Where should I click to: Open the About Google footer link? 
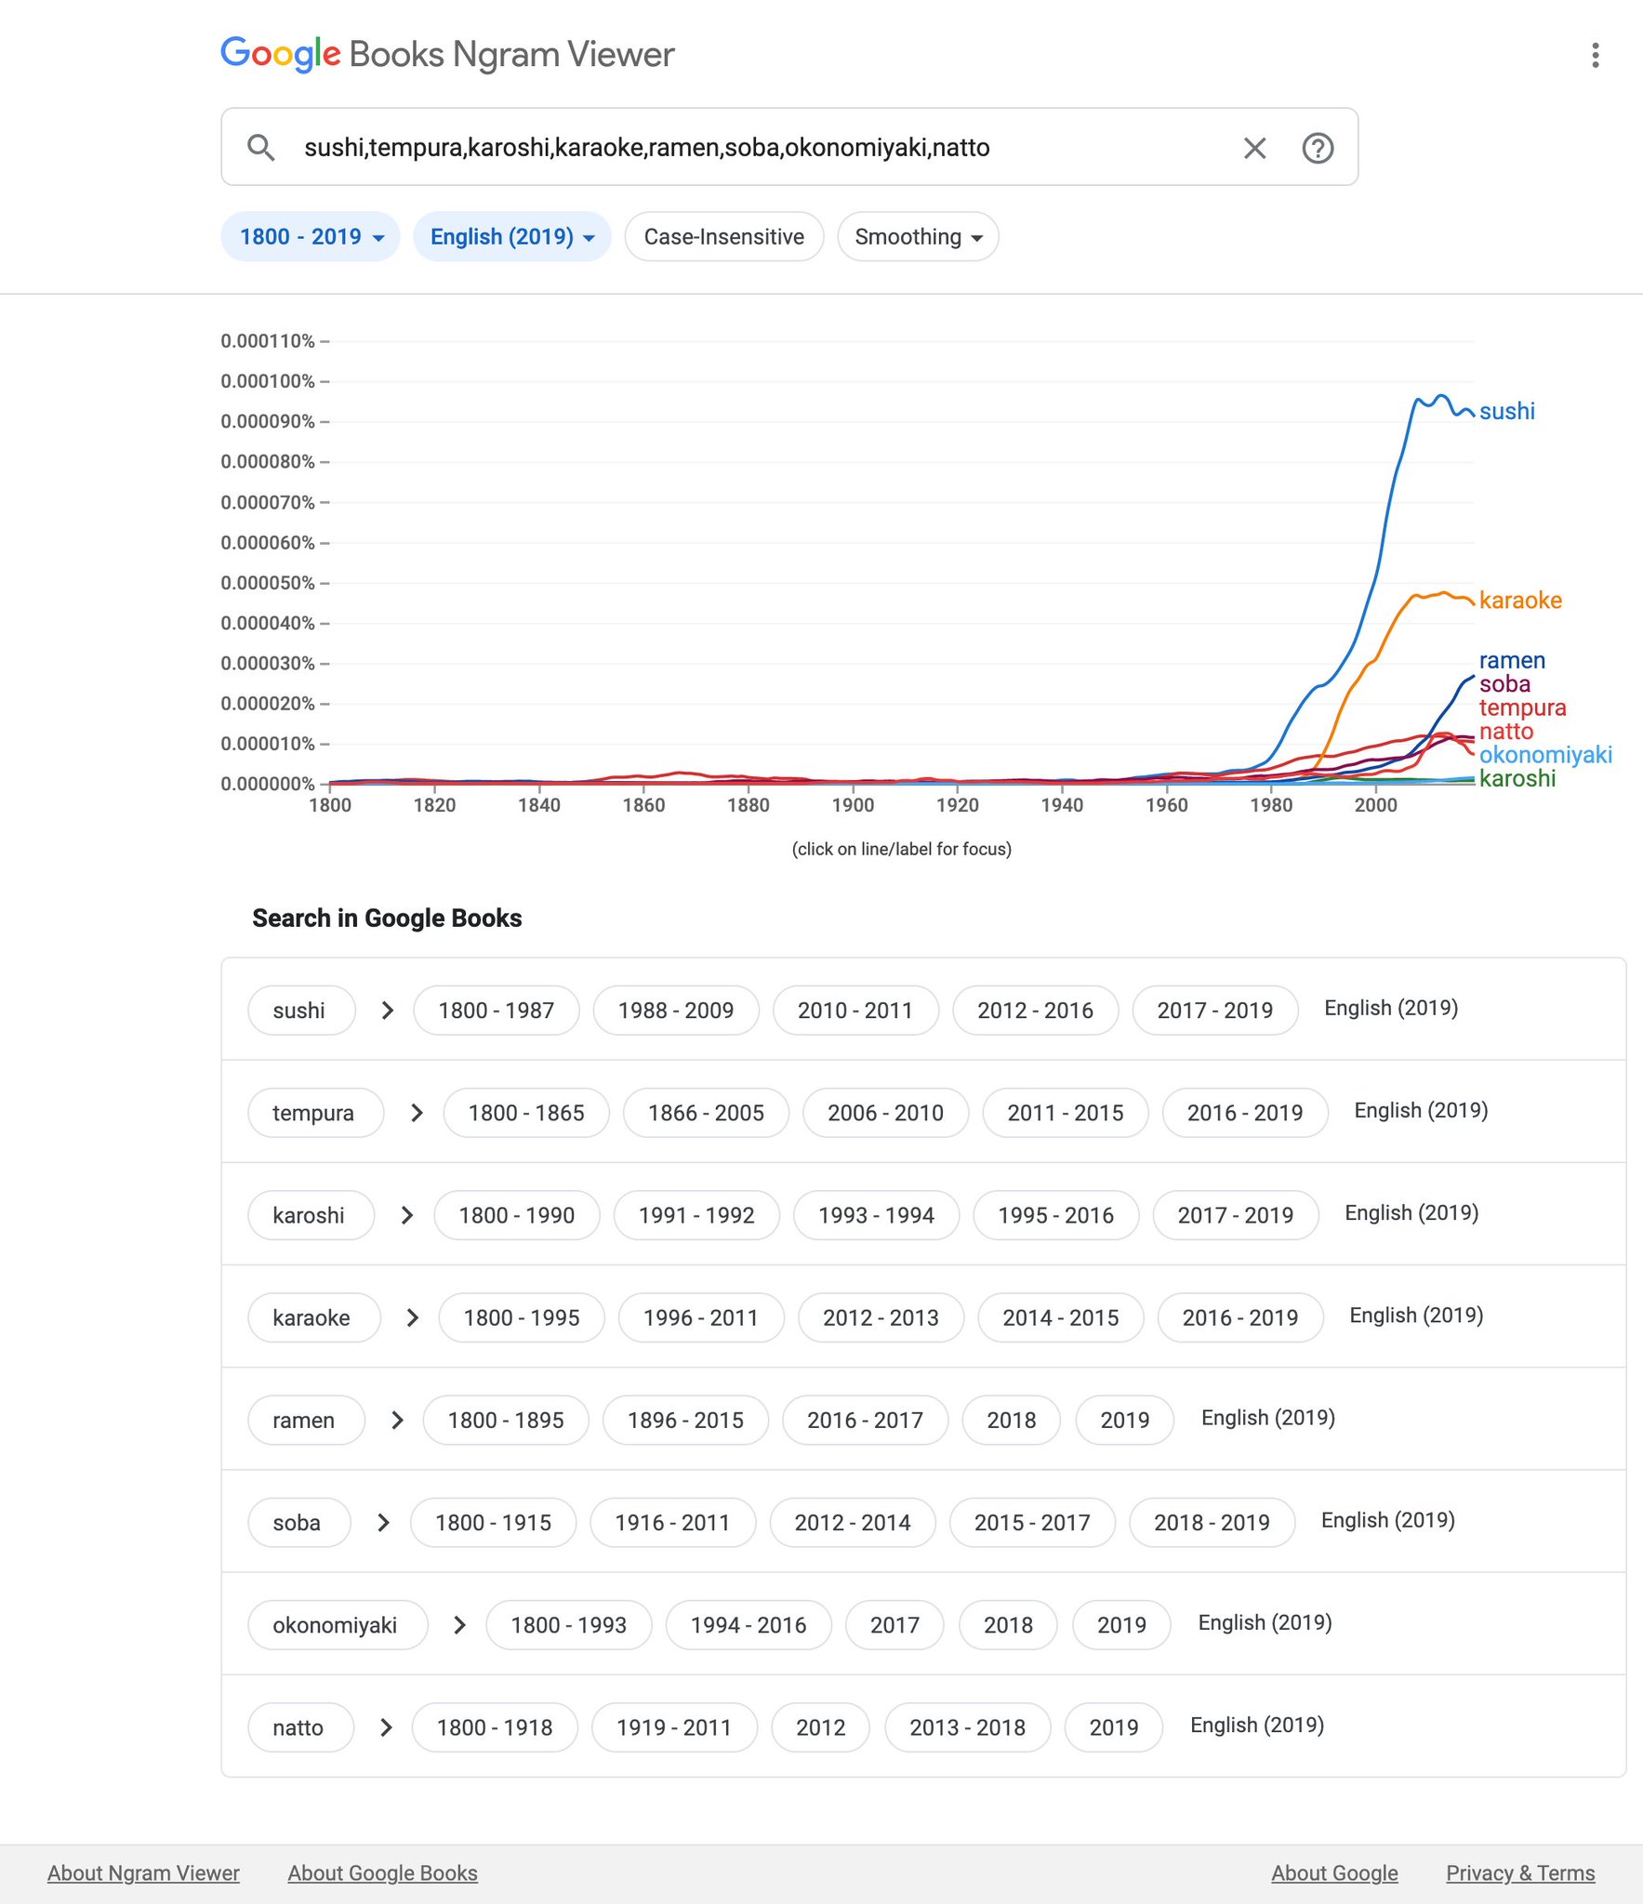pos(1334,1873)
